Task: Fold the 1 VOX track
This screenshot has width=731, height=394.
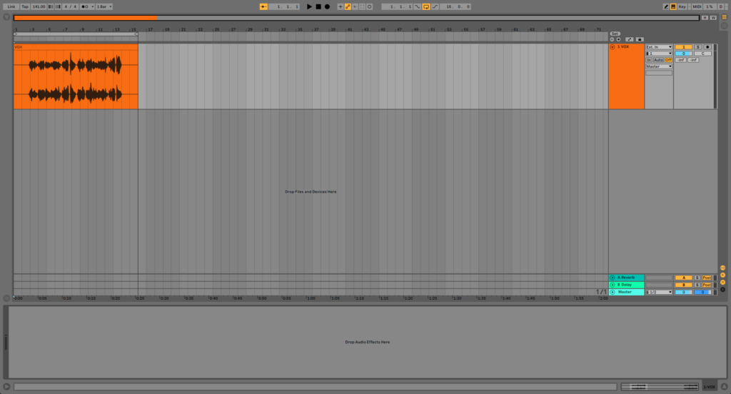Action: 612,47
